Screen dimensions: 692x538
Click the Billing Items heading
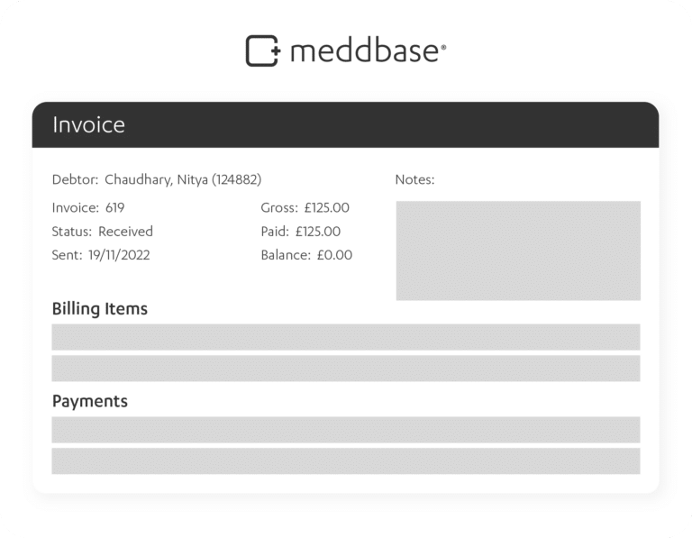(x=100, y=309)
